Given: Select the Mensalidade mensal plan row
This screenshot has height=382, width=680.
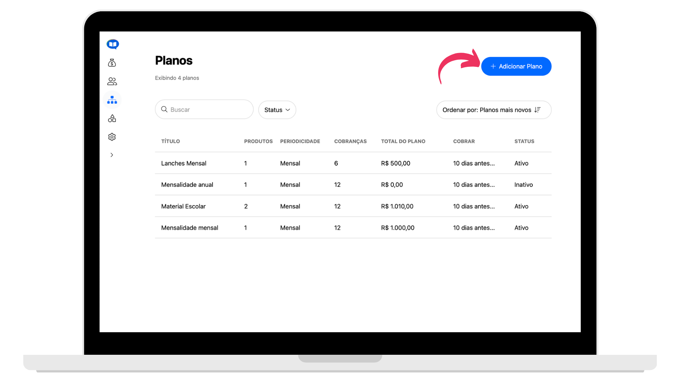Looking at the screenshot, I should [189, 228].
